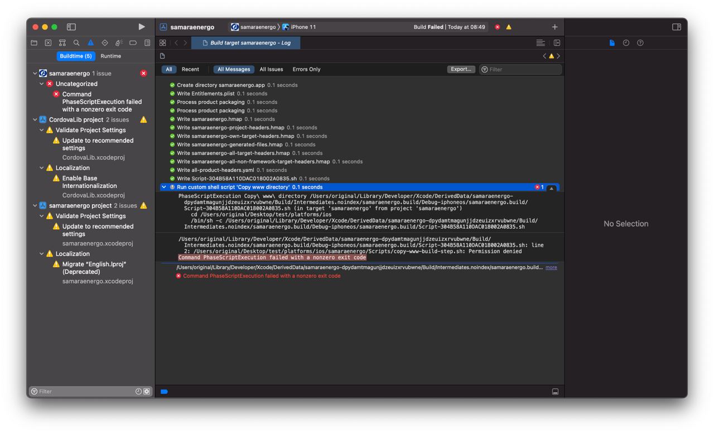Collapse CordovaLib Validate Project Settings
714x433 pixels.
(41, 130)
